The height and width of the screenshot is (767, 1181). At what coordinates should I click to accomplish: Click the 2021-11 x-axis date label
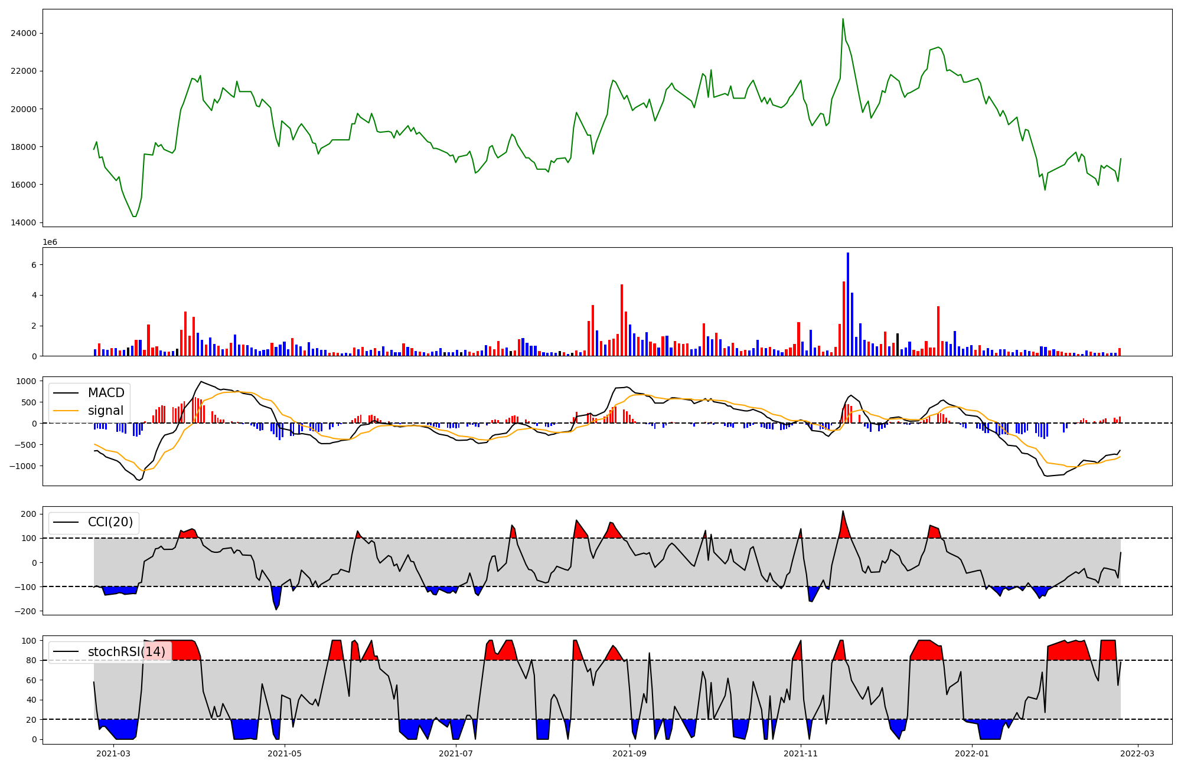click(801, 753)
